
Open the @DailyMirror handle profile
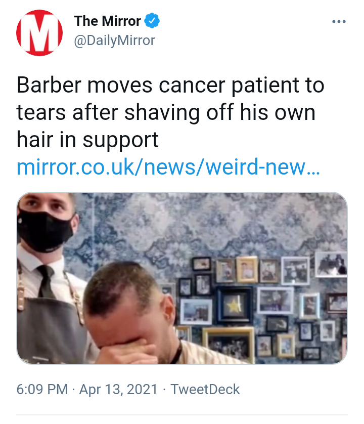click(x=114, y=41)
